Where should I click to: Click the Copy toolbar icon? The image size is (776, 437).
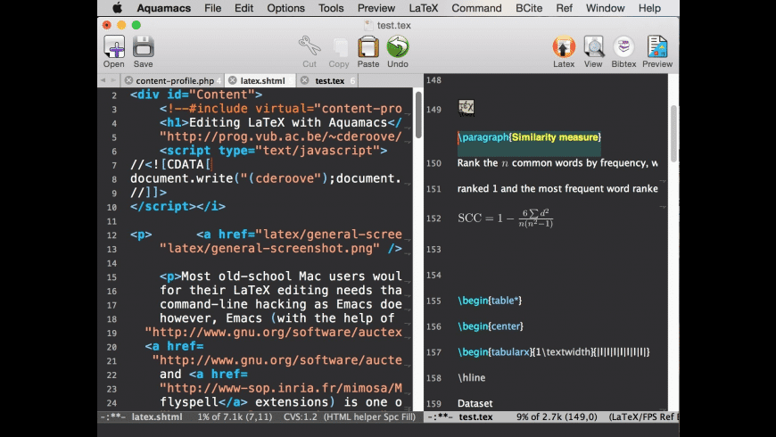tap(339, 47)
